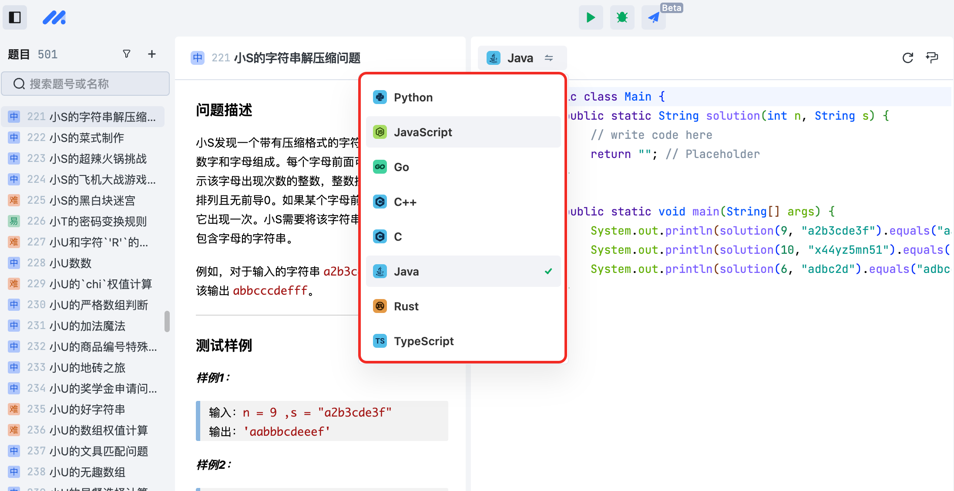Click the problem list scrollbar thumb
The width and height of the screenshot is (954, 491).
[167, 321]
